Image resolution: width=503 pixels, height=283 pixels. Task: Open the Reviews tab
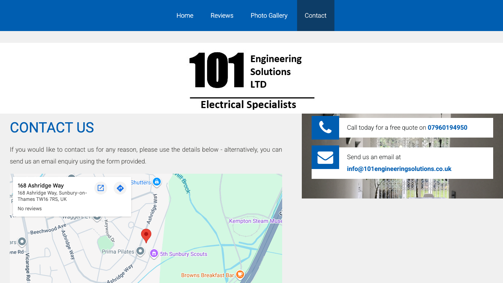(222, 15)
